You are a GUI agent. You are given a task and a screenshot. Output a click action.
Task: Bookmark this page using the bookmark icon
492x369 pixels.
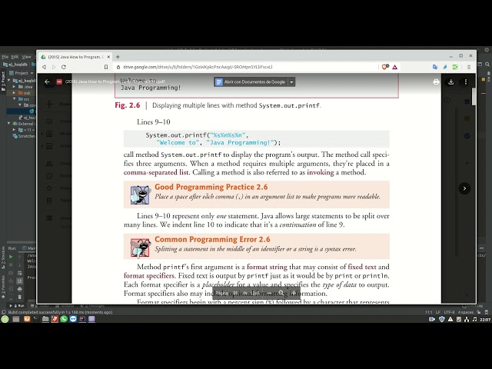click(106, 67)
